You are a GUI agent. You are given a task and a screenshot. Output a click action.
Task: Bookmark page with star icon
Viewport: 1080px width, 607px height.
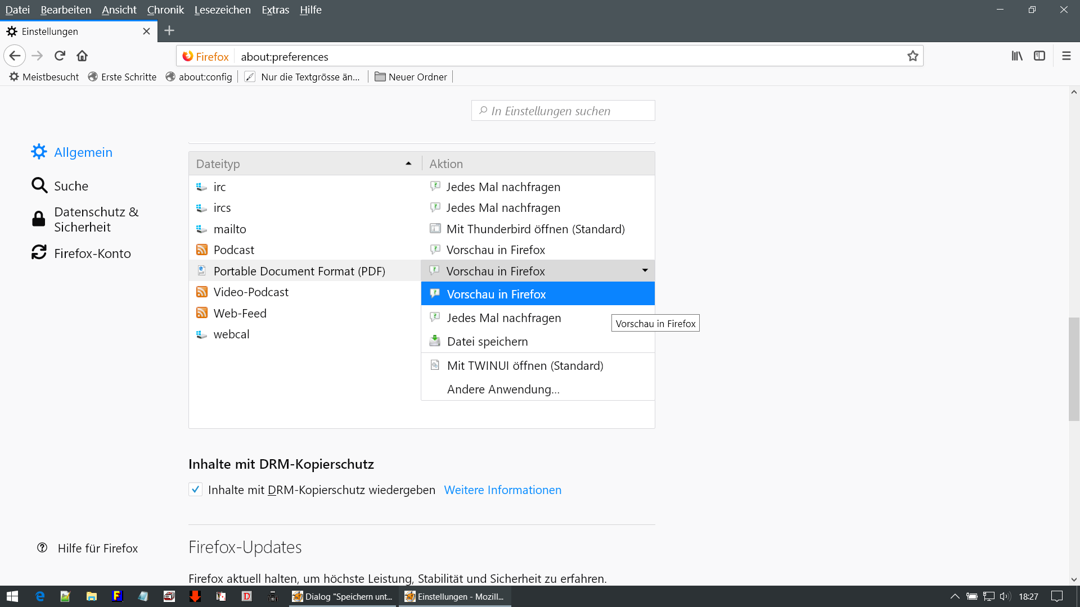pos(912,56)
